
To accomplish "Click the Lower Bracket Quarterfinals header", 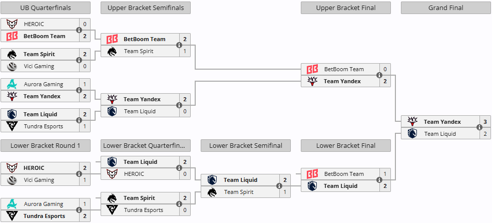I will click(146, 146).
